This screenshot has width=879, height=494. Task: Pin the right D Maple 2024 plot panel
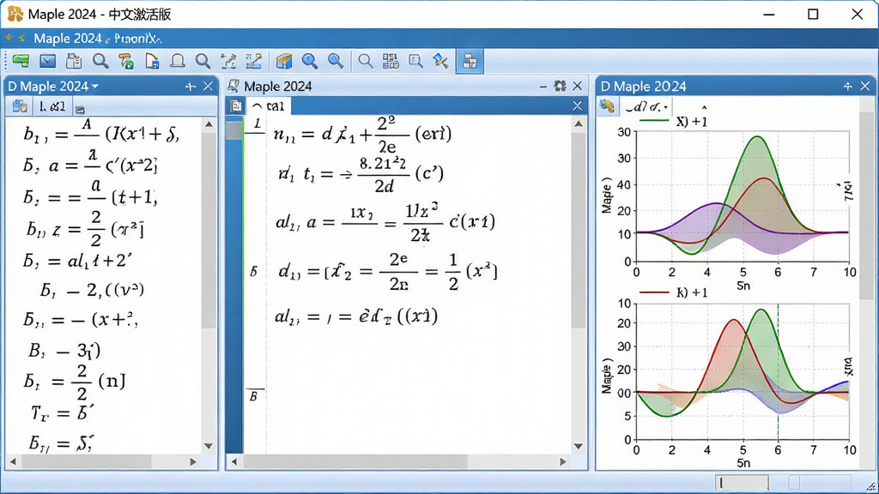pyautogui.click(x=847, y=87)
